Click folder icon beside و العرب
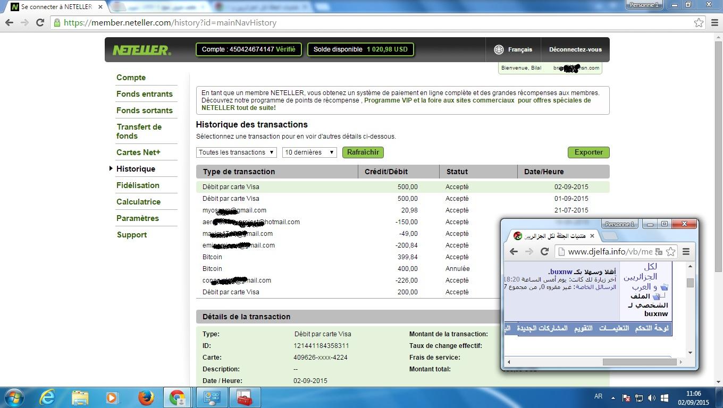Viewport: 723px width, 408px height. (664, 287)
